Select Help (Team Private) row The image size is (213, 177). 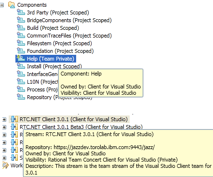(46, 59)
